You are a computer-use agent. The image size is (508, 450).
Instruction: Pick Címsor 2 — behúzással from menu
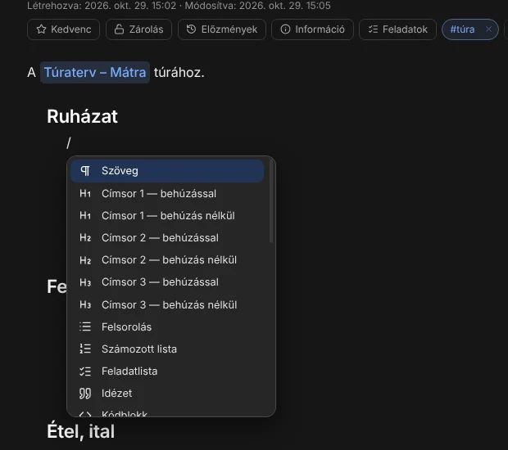click(167, 238)
